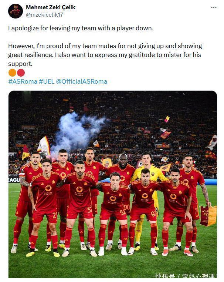The width and height of the screenshot is (224, 282).
Task: Click the paragraph starting with However
Action: click(105, 55)
